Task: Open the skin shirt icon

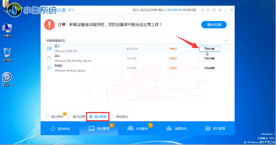Action: (x=214, y=10)
